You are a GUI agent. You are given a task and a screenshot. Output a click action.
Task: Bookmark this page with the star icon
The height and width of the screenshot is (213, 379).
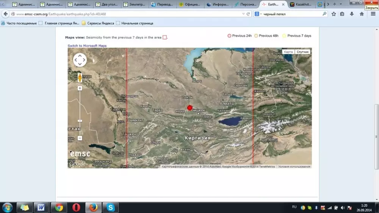tap(334, 14)
